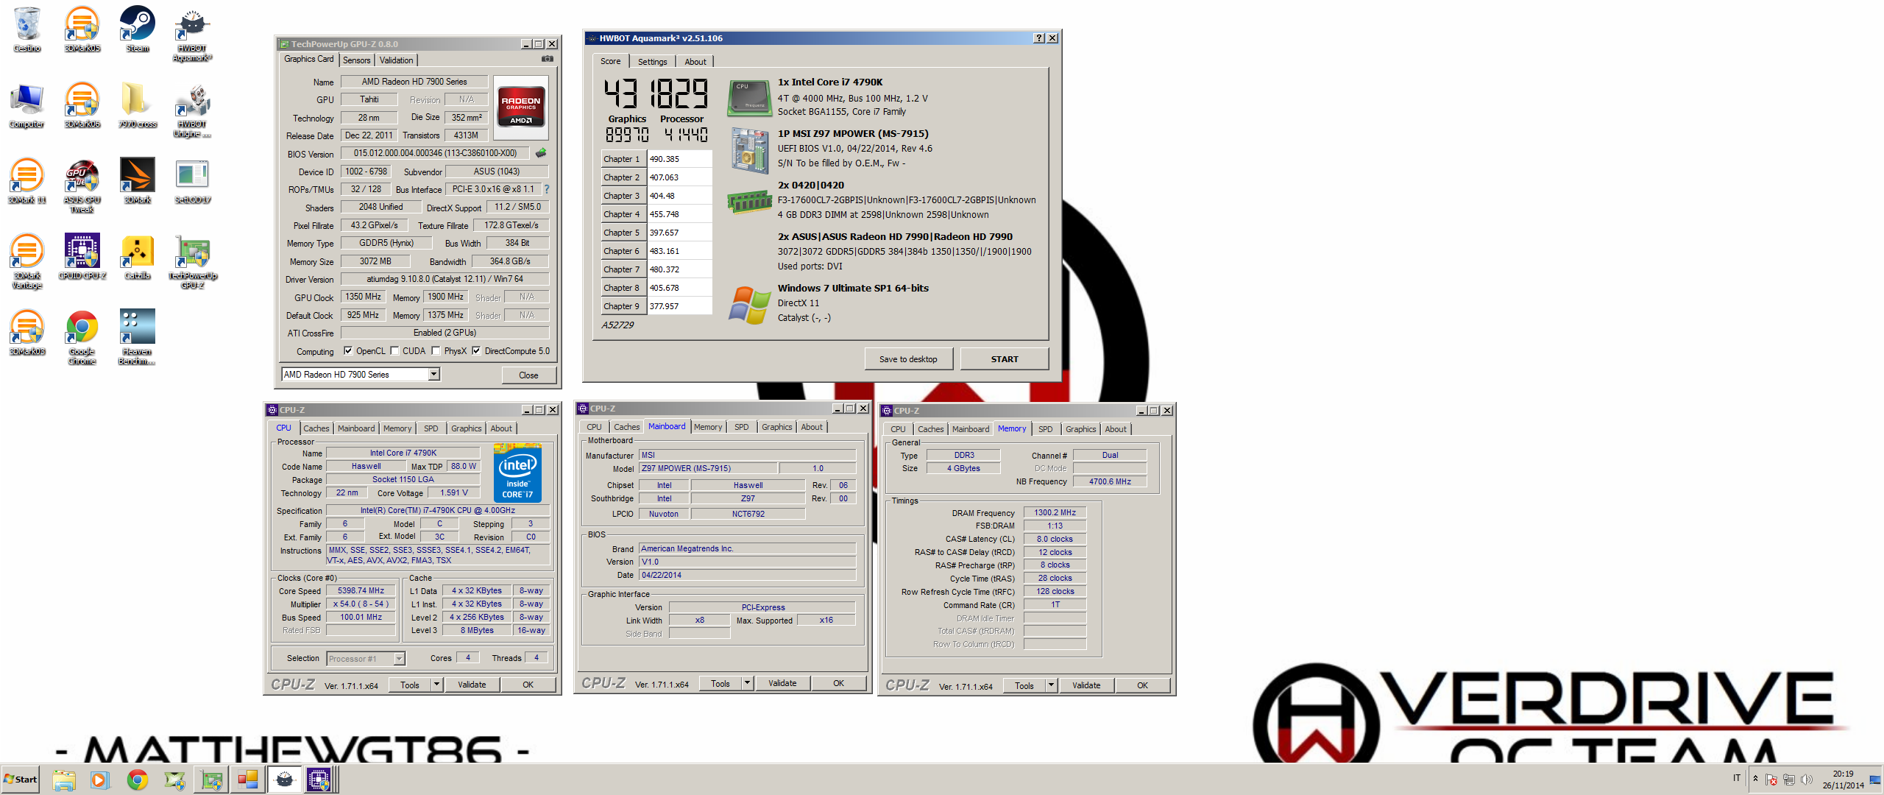
Task: Open Windows Explorer from the taskbar
Action: tap(64, 780)
